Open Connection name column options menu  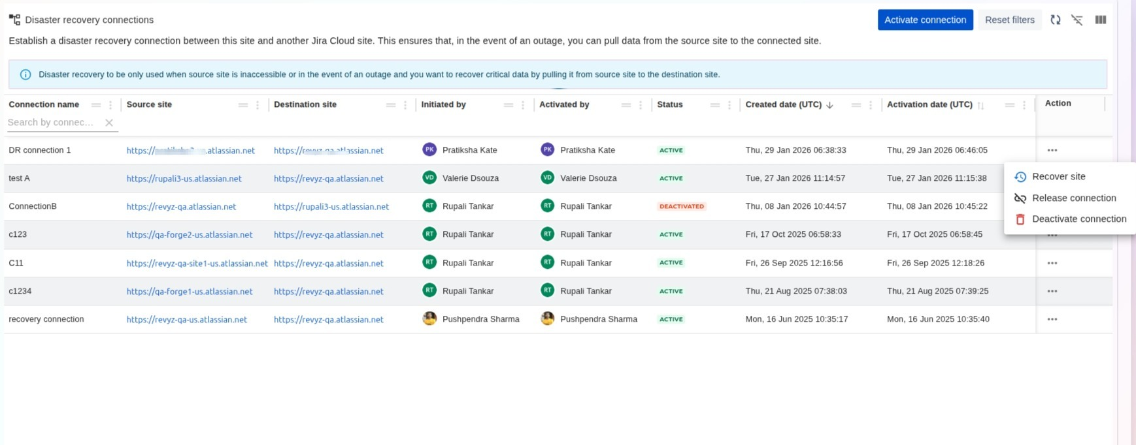(x=110, y=105)
